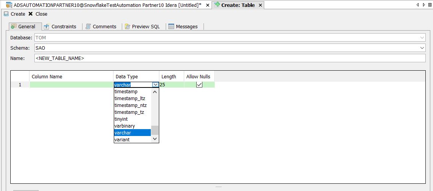Image resolution: width=433 pixels, height=191 pixels.
Task: Click the Length cell showing 25
Action: point(171,85)
